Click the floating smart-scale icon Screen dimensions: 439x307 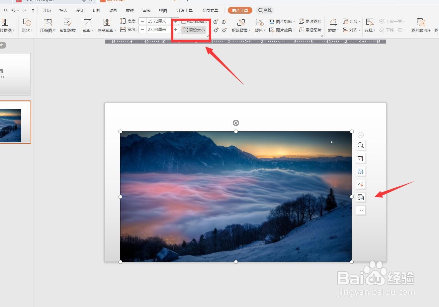[361, 171]
